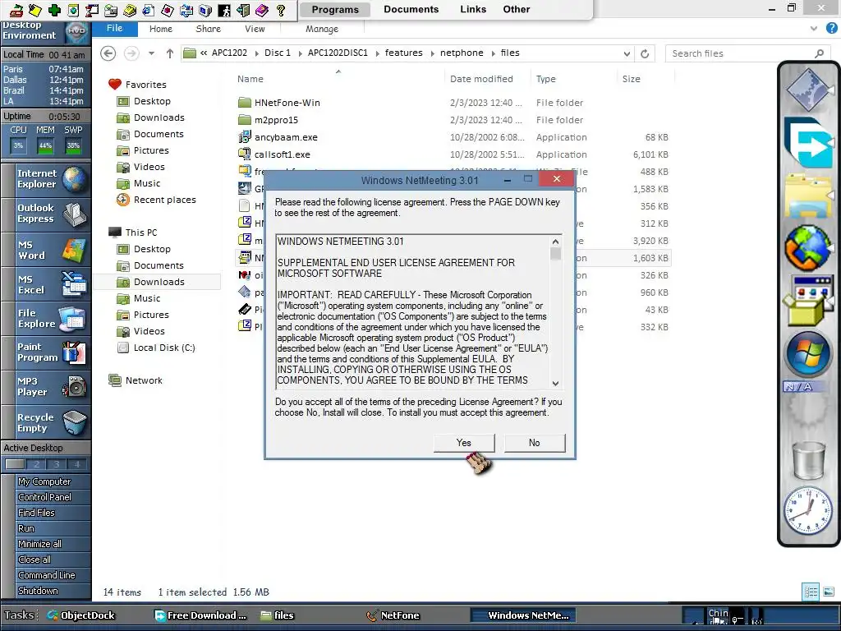
Task: Expand the chevron after features in the address bar
Action: pyautogui.click(x=432, y=53)
